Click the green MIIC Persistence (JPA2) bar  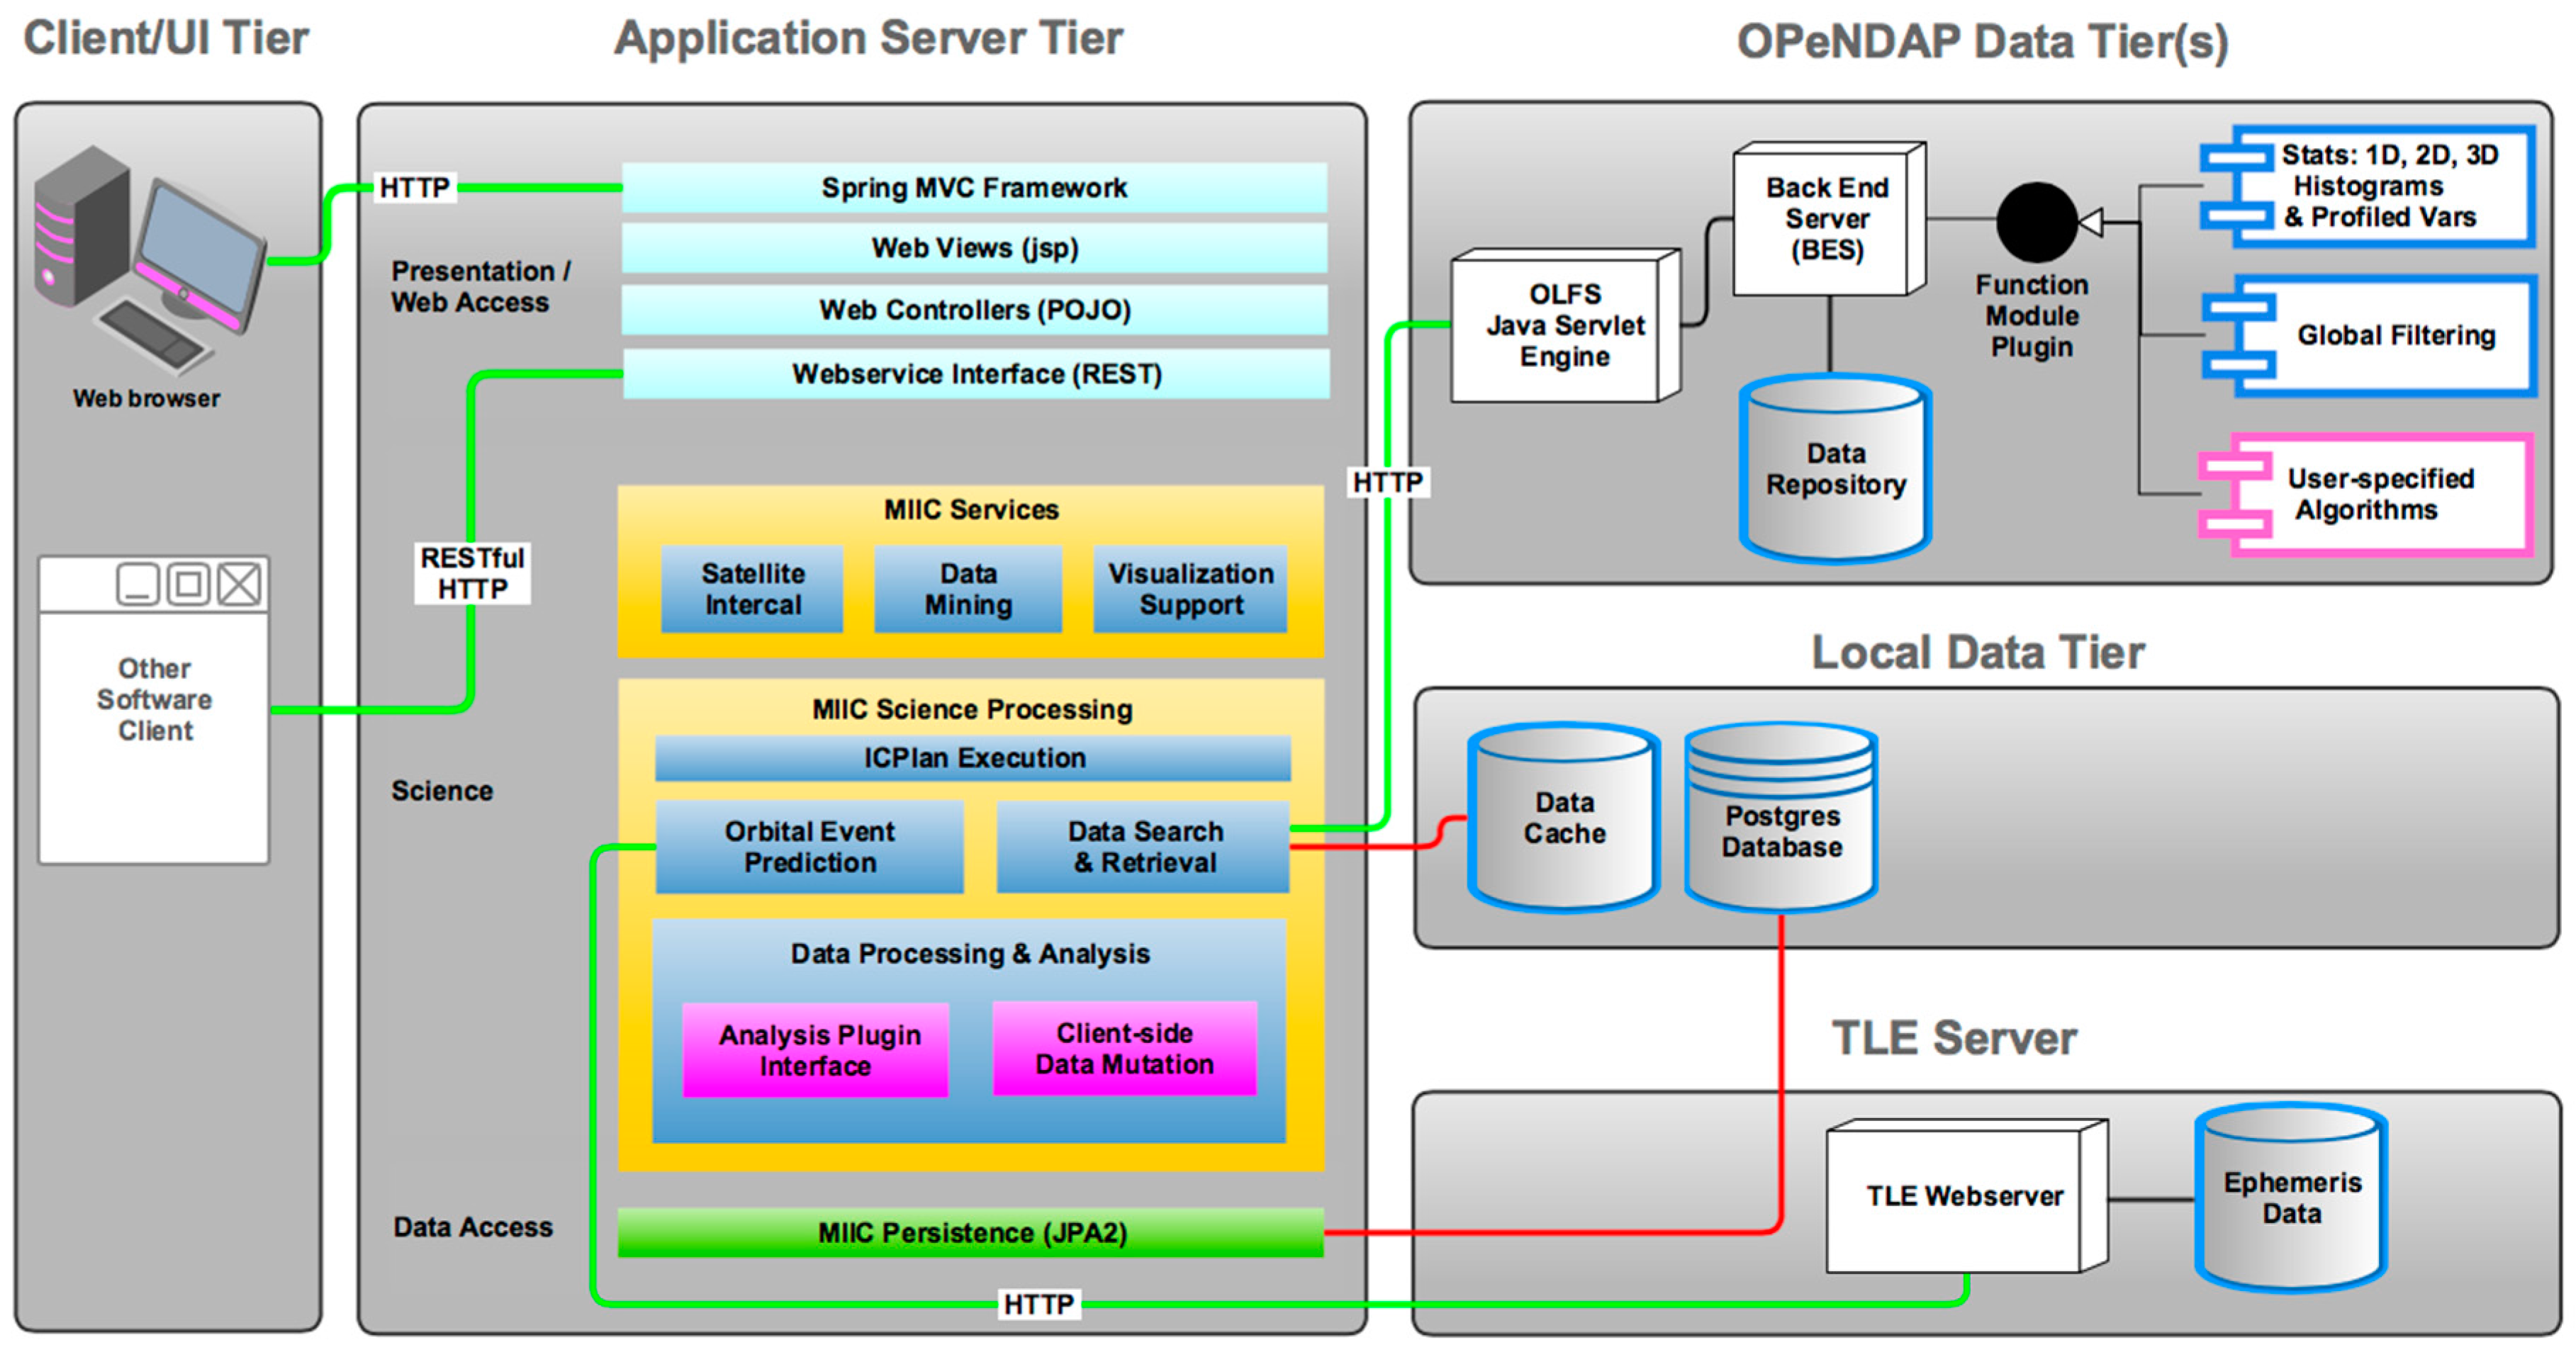(971, 1232)
